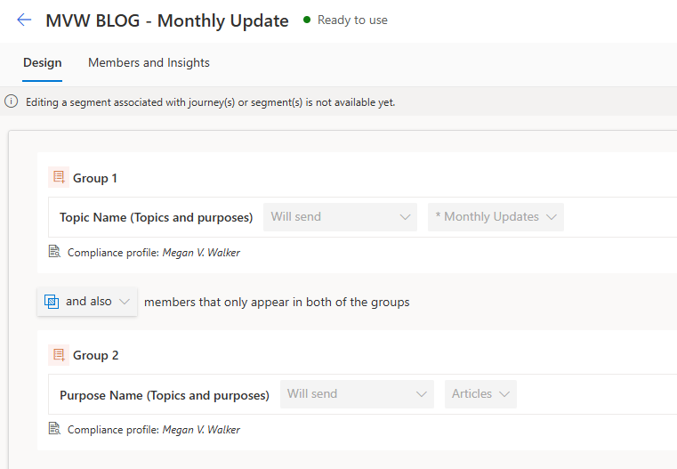This screenshot has width=677, height=469.
Task: Click the MVW BLOG - Monthly Update title
Action: point(167,20)
